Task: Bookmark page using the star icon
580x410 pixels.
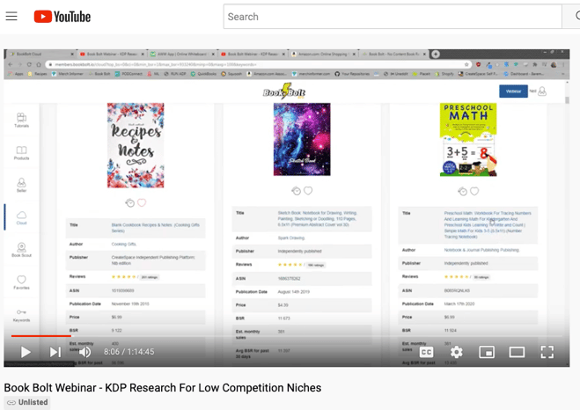Action: coord(466,64)
